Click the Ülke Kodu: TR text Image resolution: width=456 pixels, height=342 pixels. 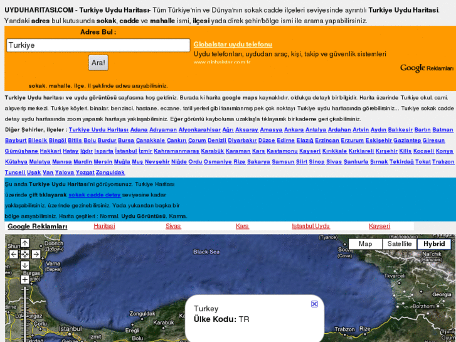221,319
